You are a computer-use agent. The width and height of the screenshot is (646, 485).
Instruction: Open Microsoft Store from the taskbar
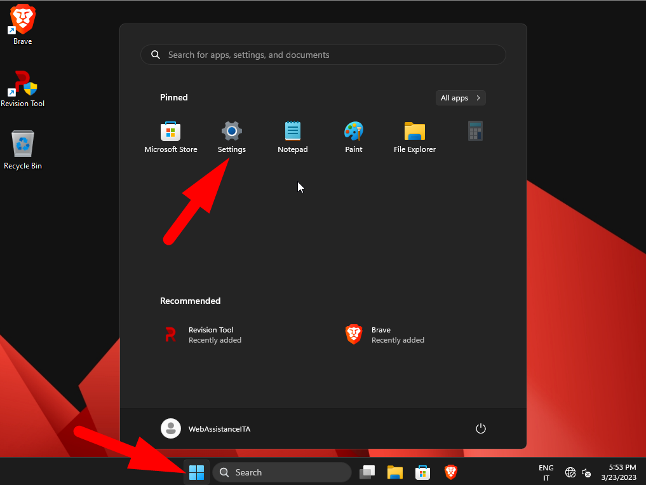pyautogui.click(x=422, y=472)
